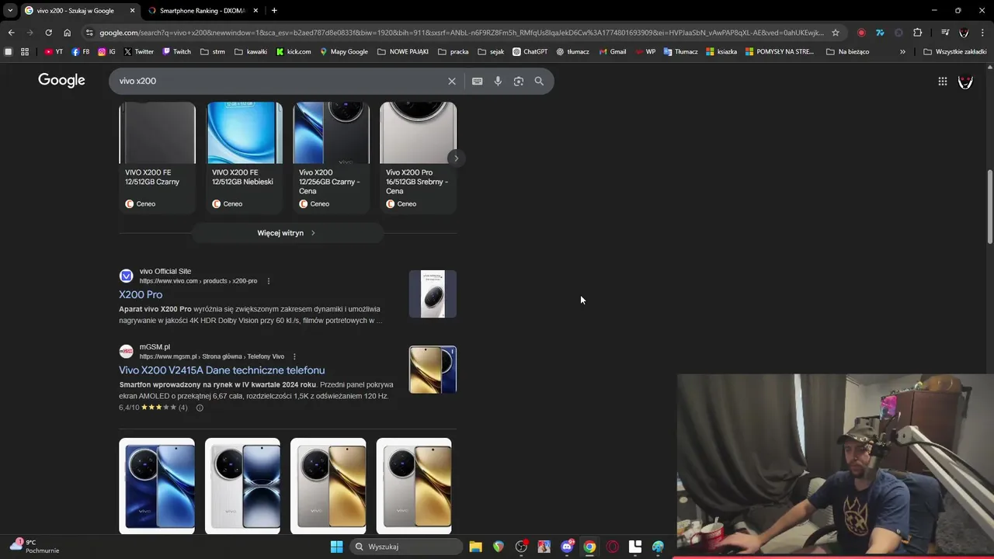Open the FB bookmark
The width and height of the screenshot is (994, 559).
click(x=80, y=52)
